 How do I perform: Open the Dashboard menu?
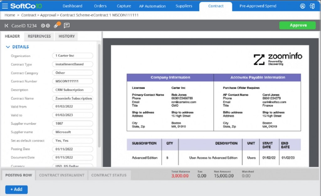pos(72,6)
